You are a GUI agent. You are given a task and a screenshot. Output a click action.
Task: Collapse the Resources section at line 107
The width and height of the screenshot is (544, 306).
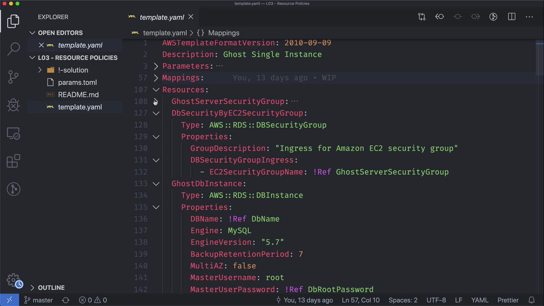point(156,90)
